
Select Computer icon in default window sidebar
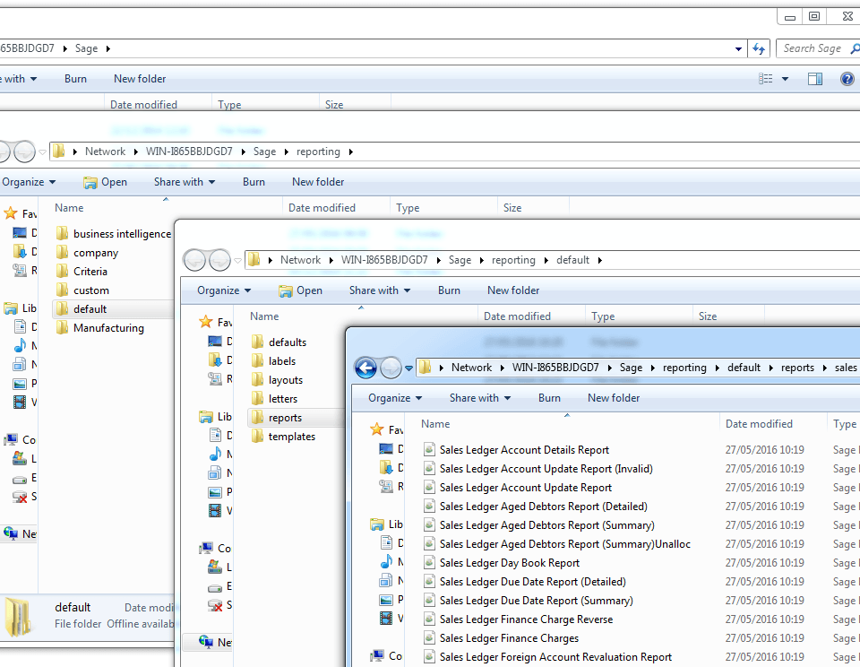point(206,548)
